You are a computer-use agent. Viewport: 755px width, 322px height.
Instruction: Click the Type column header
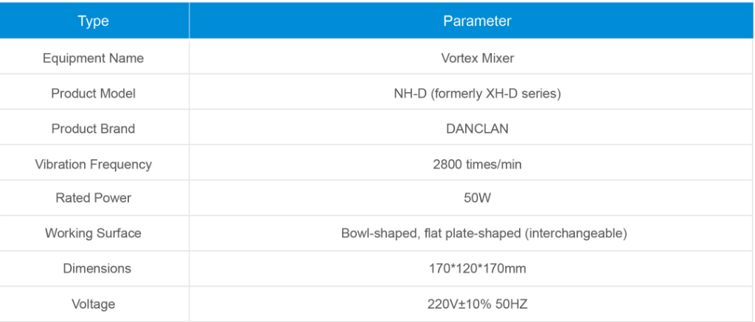click(94, 21)
